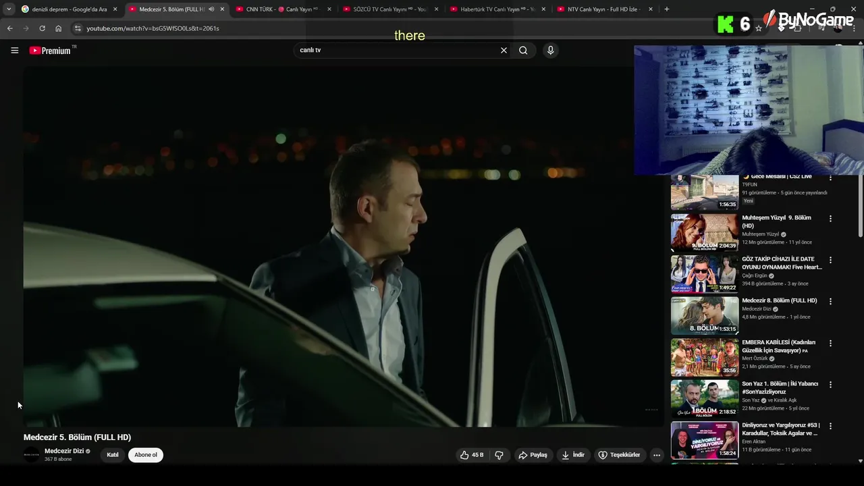Join the channel via Katıl

[x=113, y=455]
